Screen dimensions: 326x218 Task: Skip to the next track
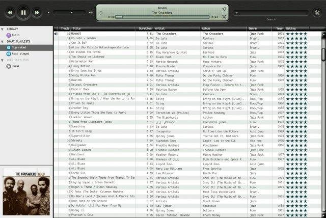click(x=38, y=11)
